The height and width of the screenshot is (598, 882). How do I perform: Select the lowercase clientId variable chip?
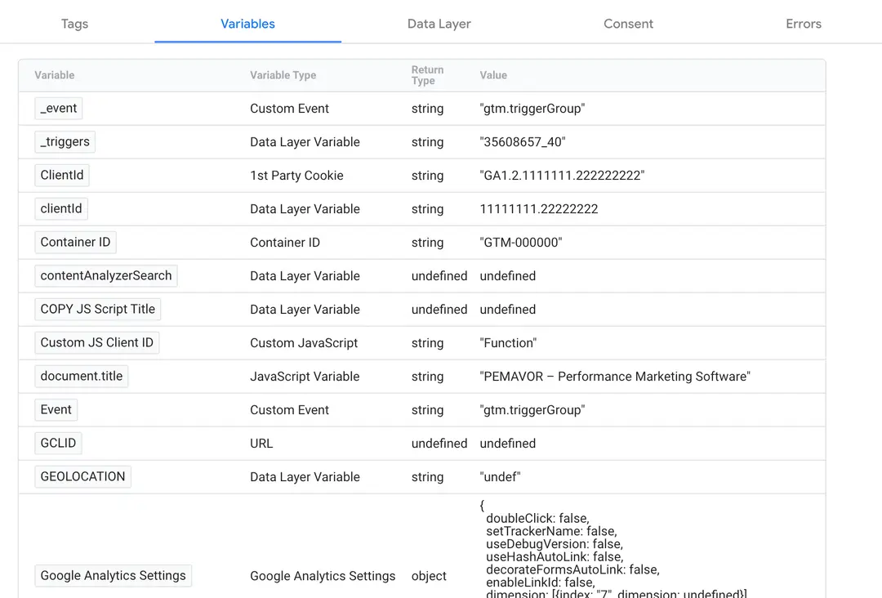click(61, 208)
